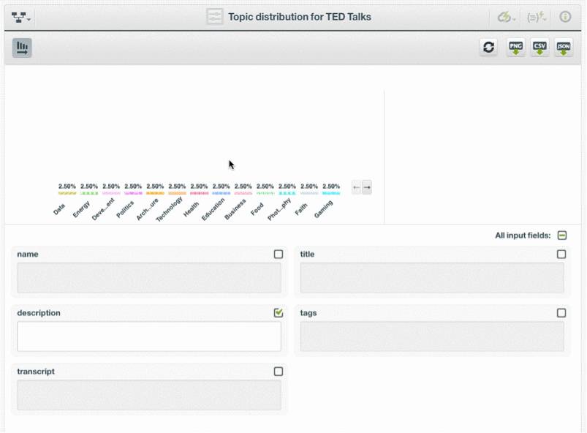Click the refresh/reset icon
The image size is (587, 433).
click(x=489, y=48)
